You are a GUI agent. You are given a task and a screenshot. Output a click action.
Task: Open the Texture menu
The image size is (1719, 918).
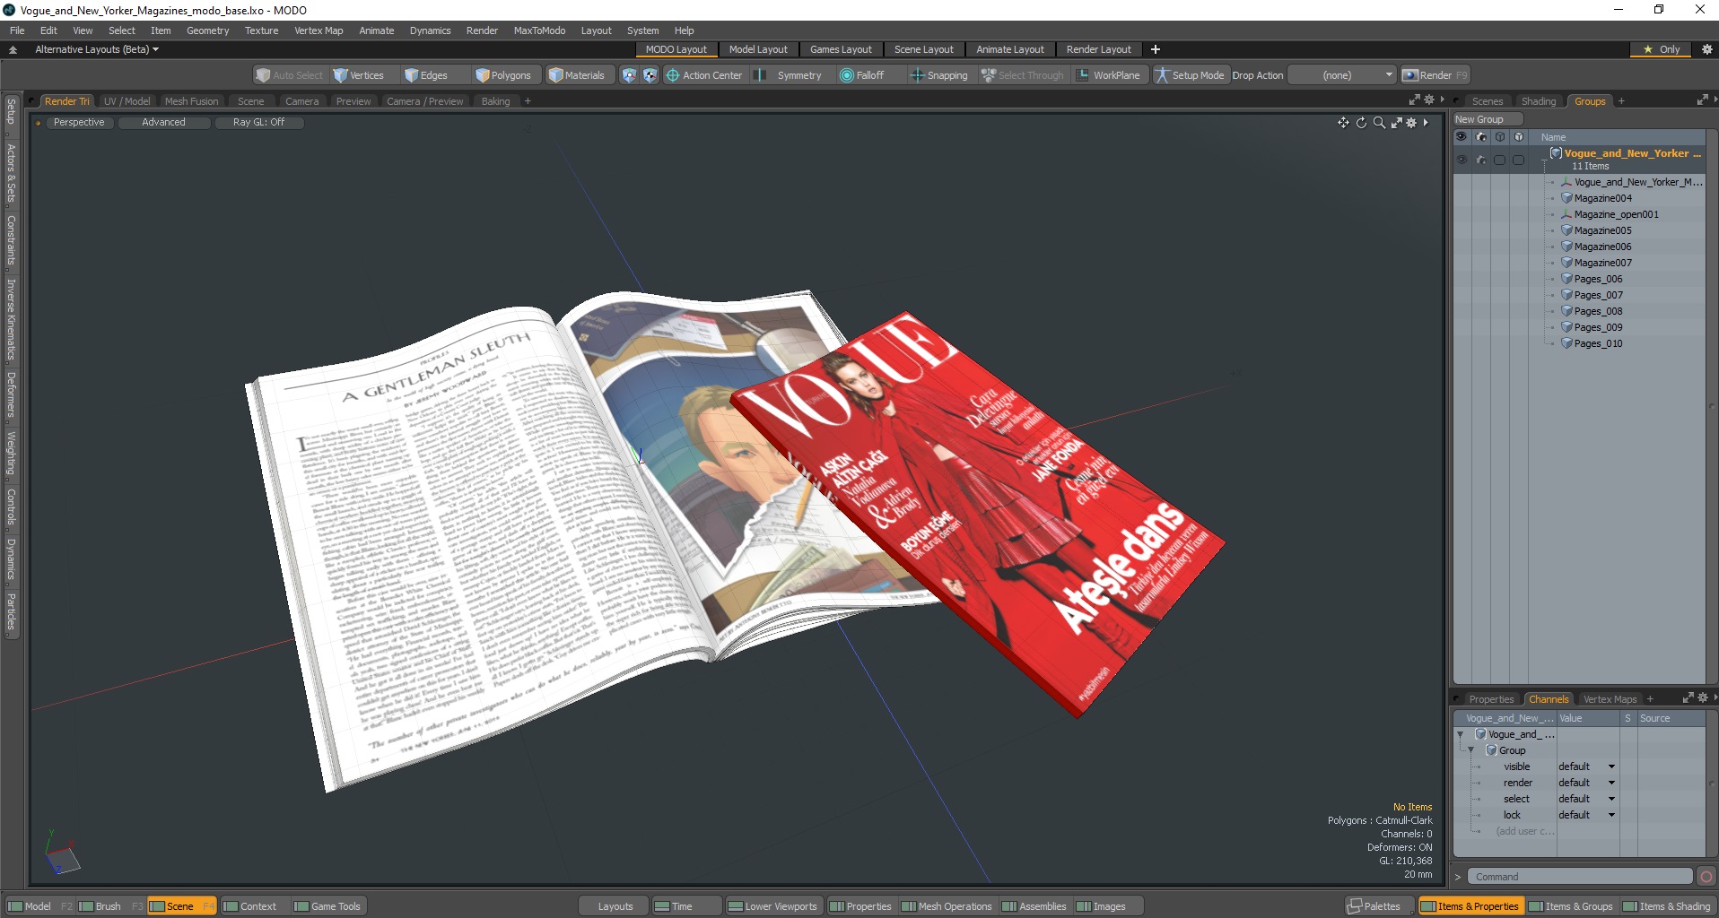coord(261,30)
